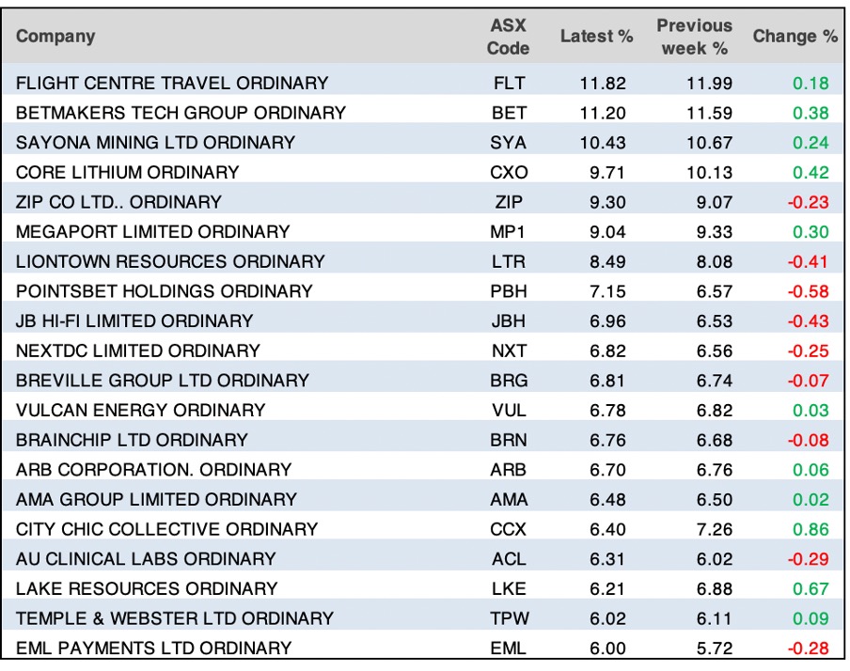Click the LKE code for Lake Resources
850x671 pixels.
point(509,588)
